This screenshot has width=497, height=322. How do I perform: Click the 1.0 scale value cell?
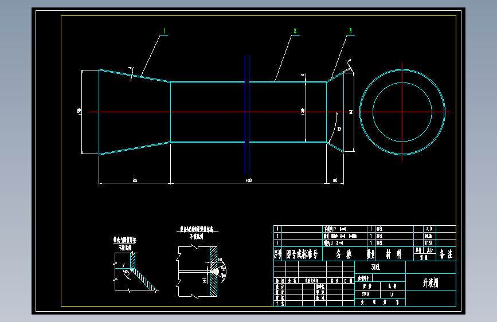pos(393,294)
